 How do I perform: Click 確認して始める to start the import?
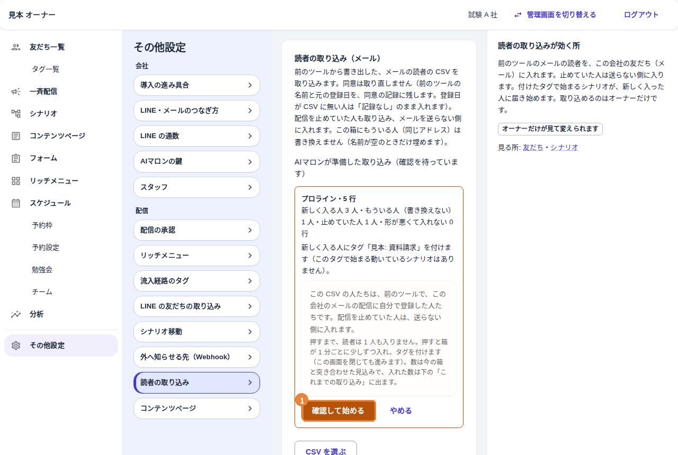click(x=338, y=411)
